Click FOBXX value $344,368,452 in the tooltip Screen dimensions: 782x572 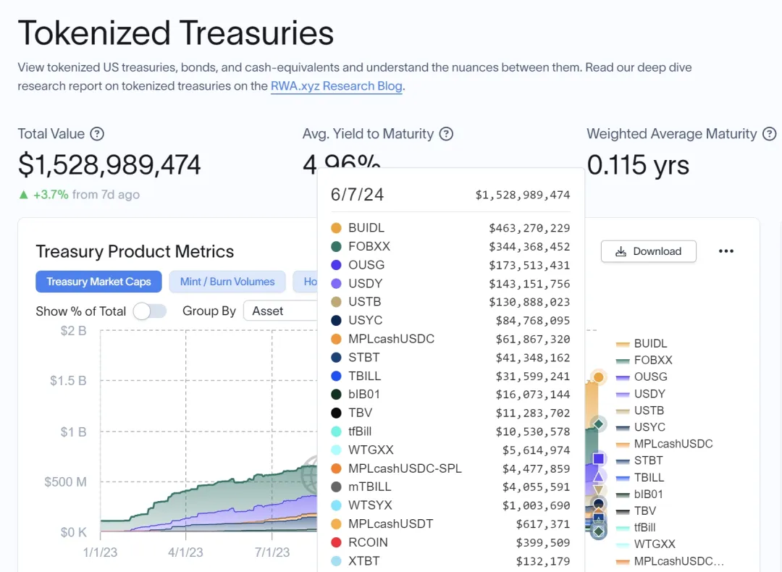[x=529, y=246]
